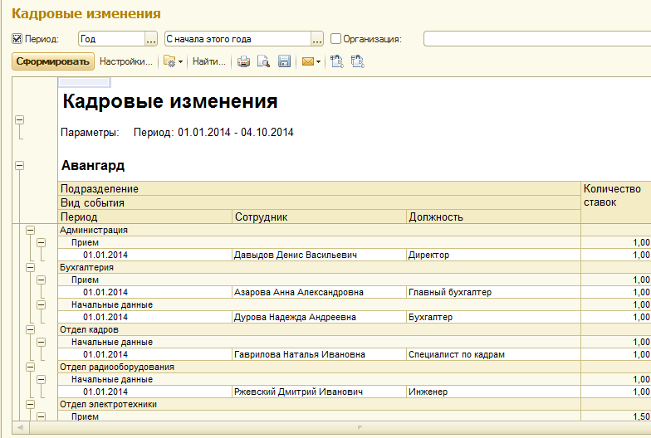Collapse the Авангард organization group
Image resolution: width=651 pixels, height=438 pixels.
(20, 166)
